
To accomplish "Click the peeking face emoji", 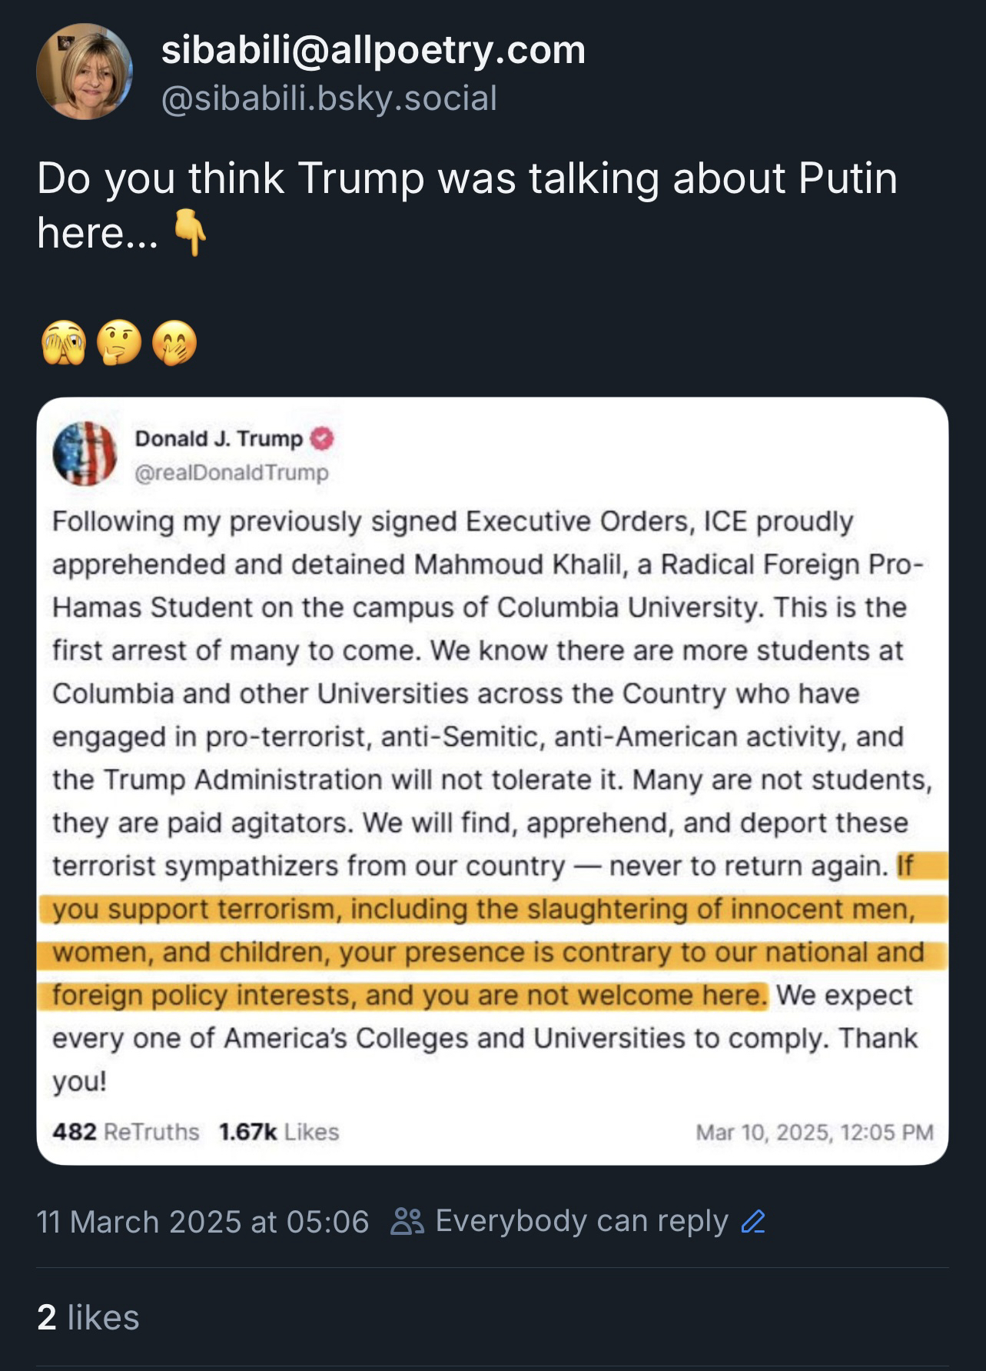I will pos(64,343).
